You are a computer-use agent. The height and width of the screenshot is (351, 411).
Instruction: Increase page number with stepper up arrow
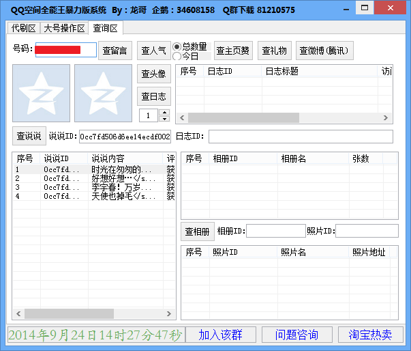(x=164, y=113)
